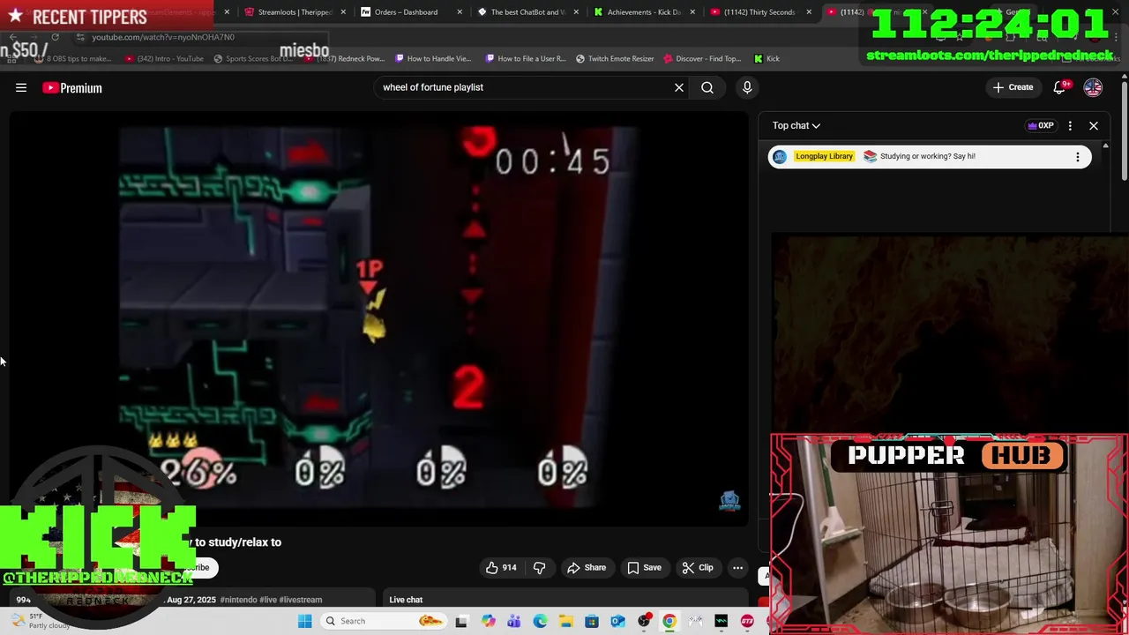The width and height of the screenshot is (1129, 635).
Task: Dislike the video
Action: pyautogui.click(x=540, y=568)
